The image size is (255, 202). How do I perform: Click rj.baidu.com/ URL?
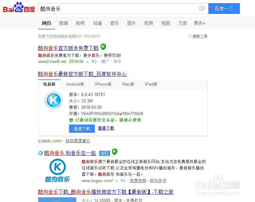tap(50, 141)
